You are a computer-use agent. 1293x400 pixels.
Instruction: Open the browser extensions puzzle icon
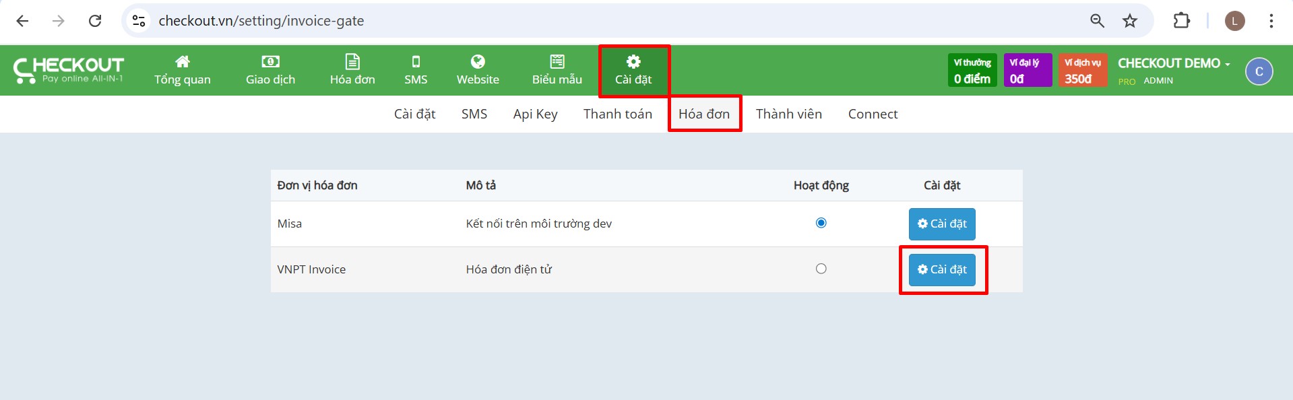coord(1182,21)
